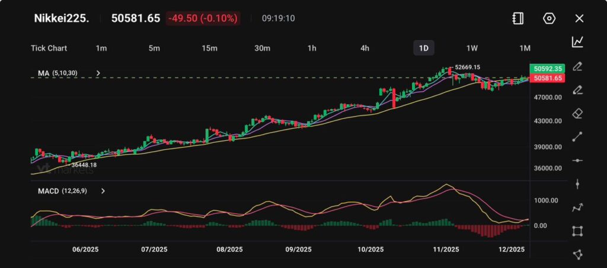Choose the 15m timeframe
This screenshot has width=607, height=268.
tap(209, 48)
